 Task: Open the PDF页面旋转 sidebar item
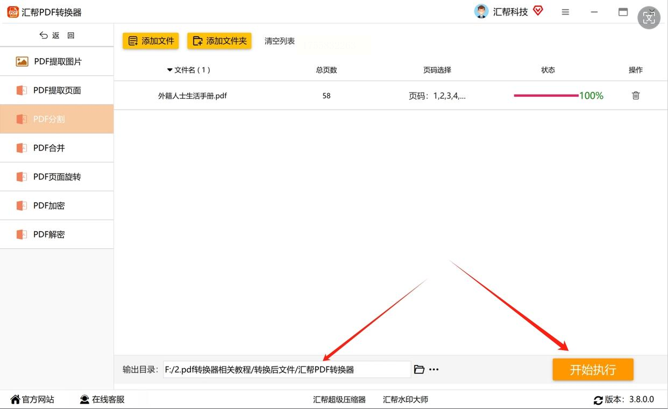coord(57,176)
